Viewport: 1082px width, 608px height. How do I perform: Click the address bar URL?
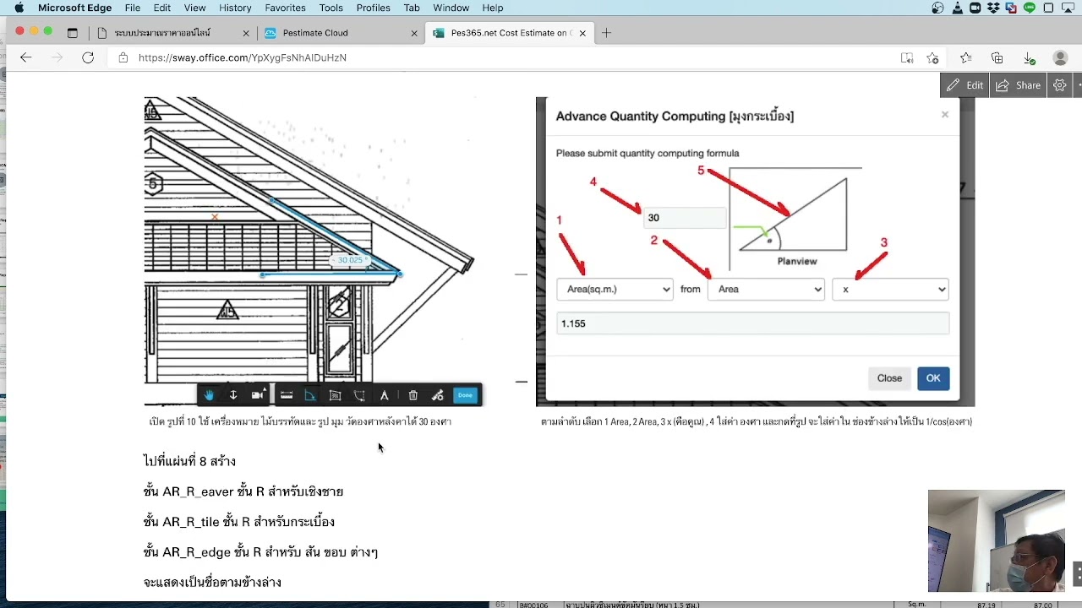tap(242, 57)
